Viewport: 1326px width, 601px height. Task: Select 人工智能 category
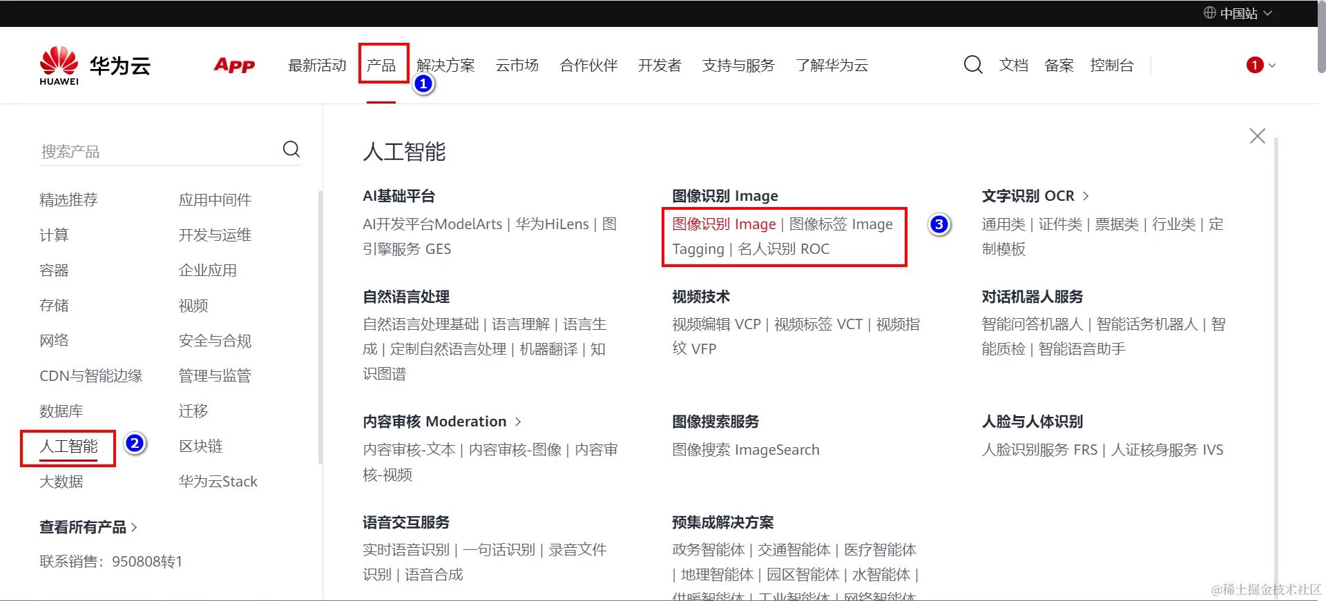(x=68, y=446)
